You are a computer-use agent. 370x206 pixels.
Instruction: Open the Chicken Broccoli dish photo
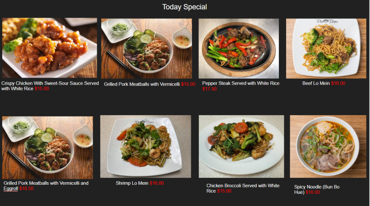pos(241,147)
